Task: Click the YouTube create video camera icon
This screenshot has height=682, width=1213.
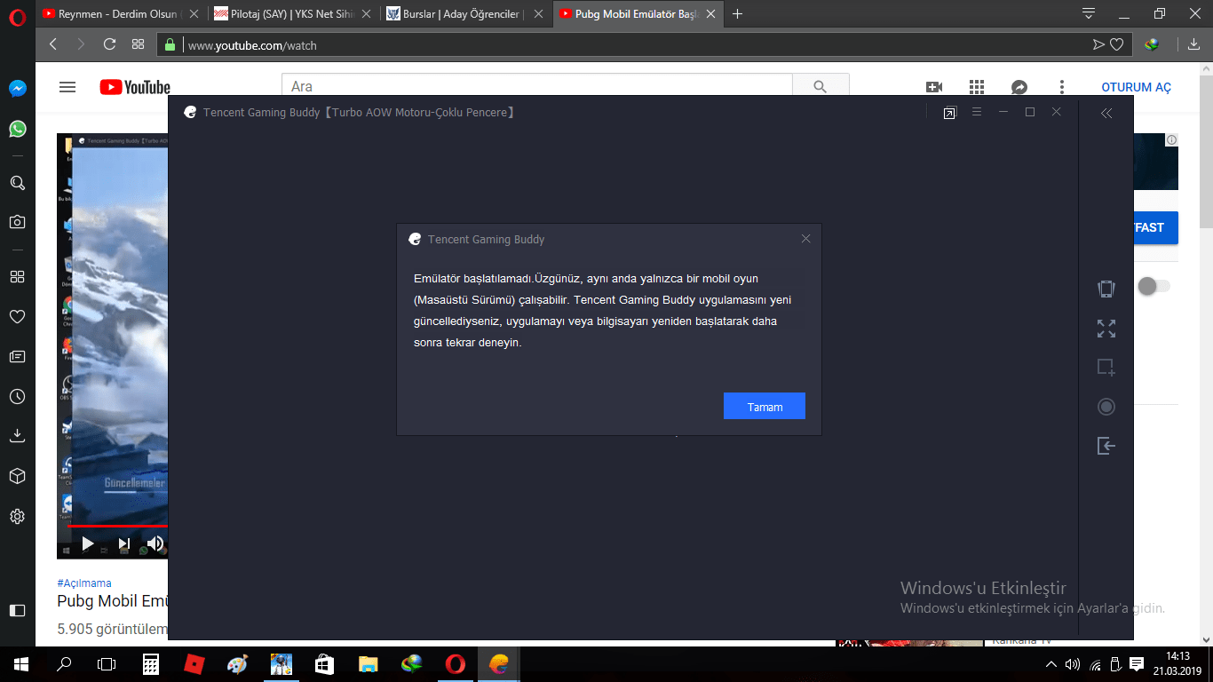Action: click(x=933, y=87)
